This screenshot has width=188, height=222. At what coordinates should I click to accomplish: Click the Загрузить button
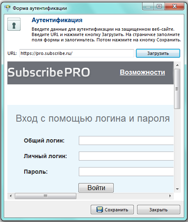158,53
